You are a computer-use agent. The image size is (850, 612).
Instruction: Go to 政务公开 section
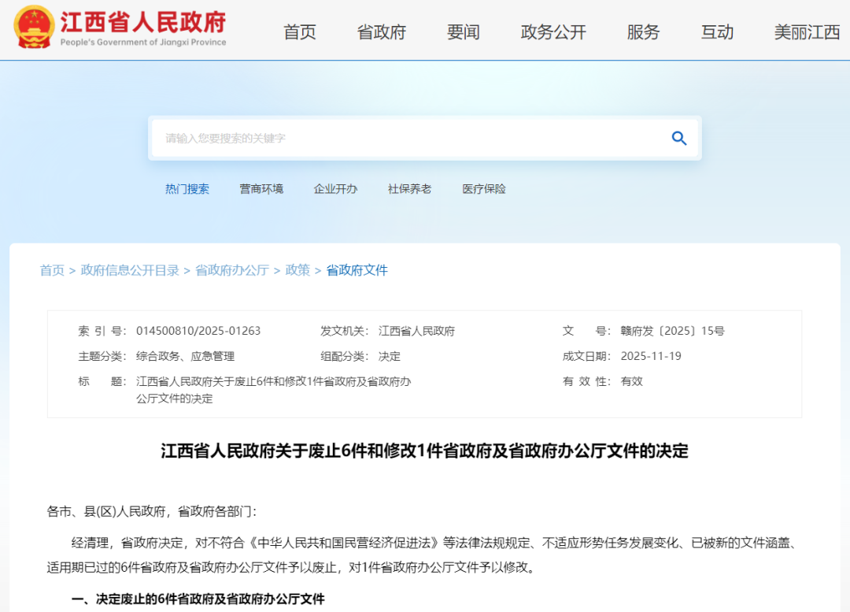coord(553,32)
